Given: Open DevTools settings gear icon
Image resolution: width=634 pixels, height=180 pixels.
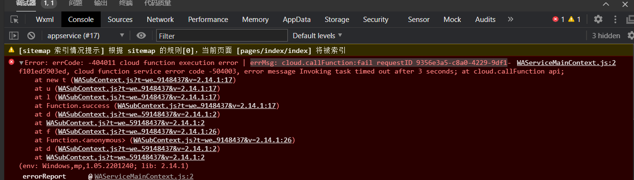Looking at the screenshot, I should pos(598,19).
